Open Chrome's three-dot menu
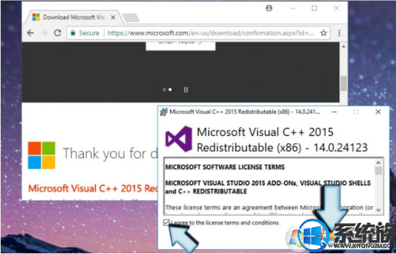 click(x=339, y=33)
